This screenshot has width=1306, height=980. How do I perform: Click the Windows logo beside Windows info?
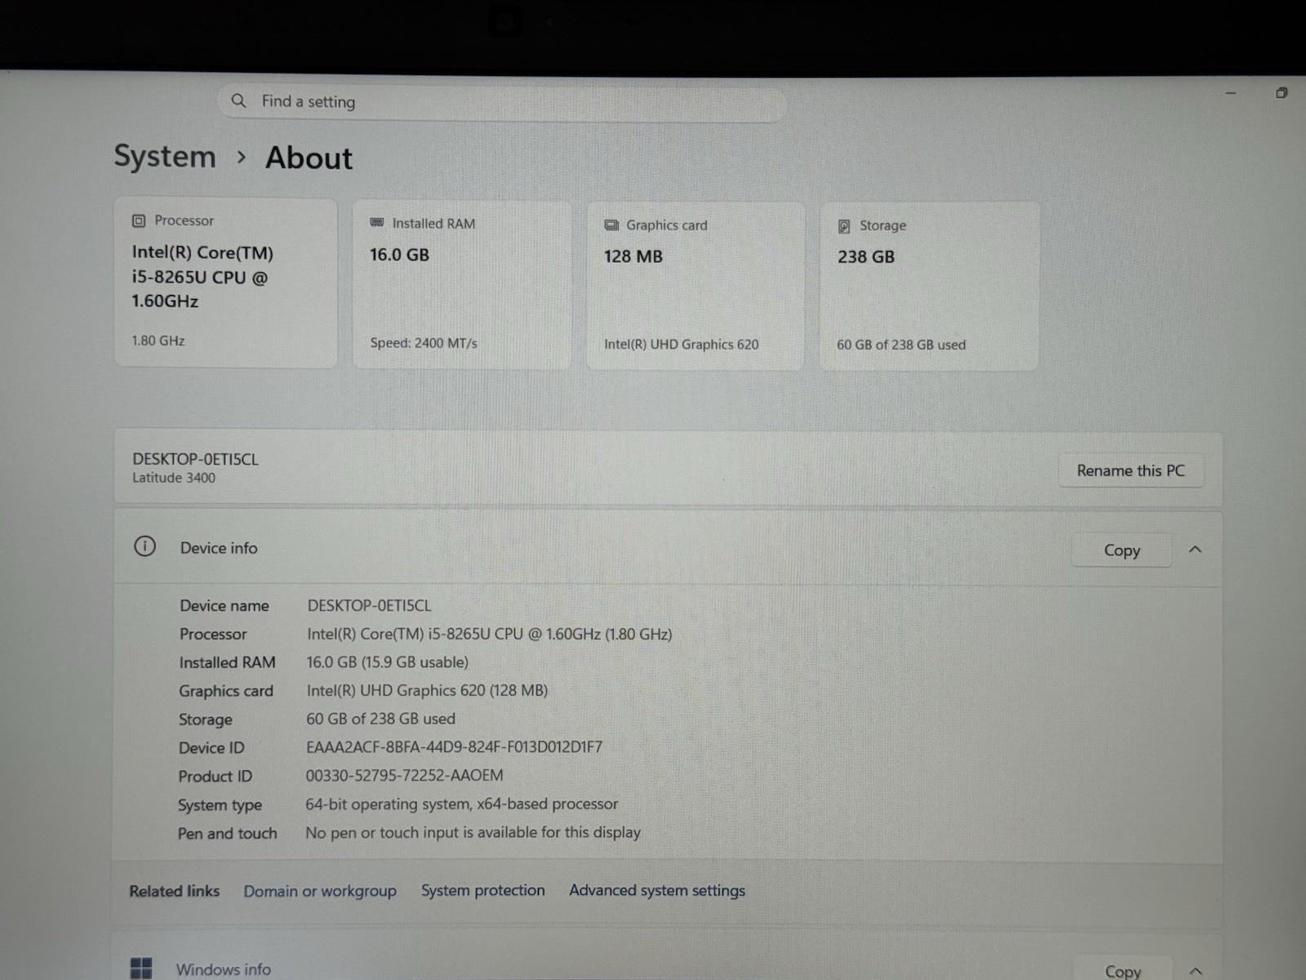point(141,969)
